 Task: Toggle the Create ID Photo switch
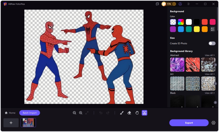212,44
